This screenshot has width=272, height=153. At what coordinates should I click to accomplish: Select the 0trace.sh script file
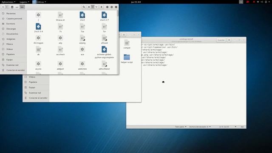60,15
